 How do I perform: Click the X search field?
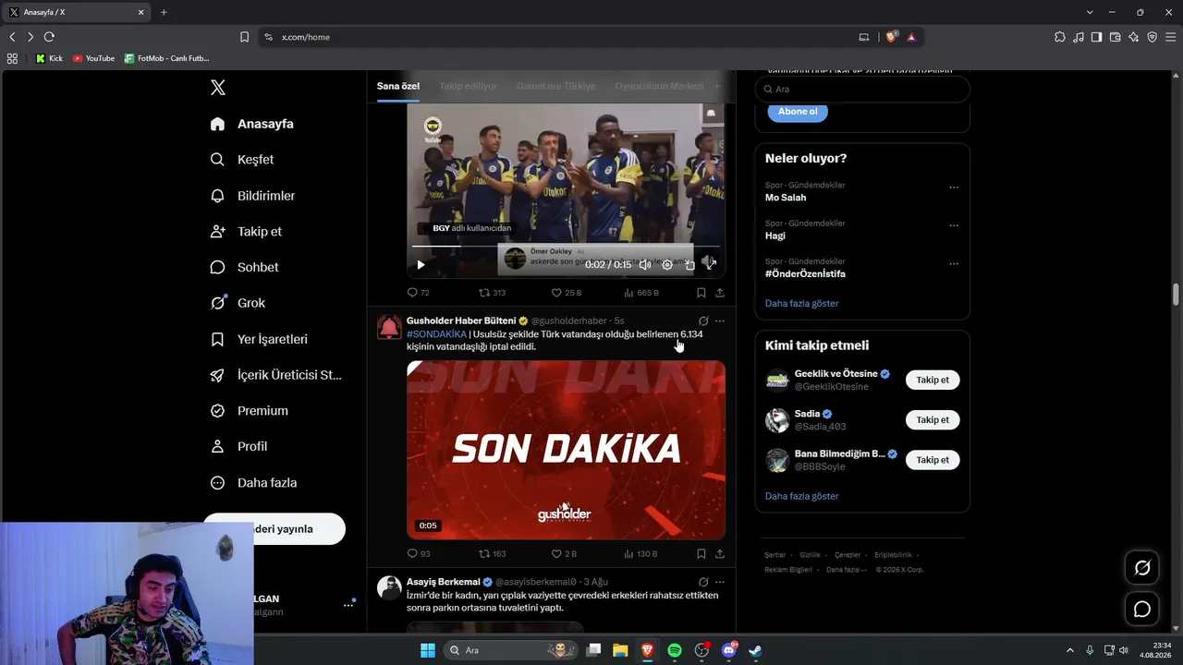pos(862,90)
